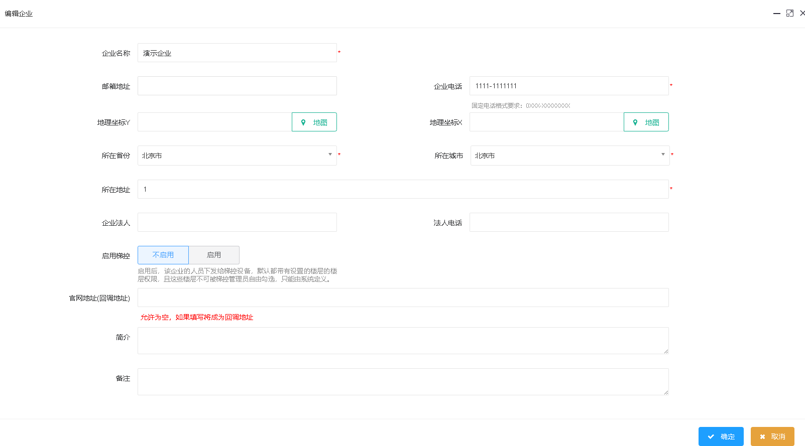This screenshot has width=805, height=446.
Task: Maximize the 编辑企业 dialog window
Action: click(790, 14)
